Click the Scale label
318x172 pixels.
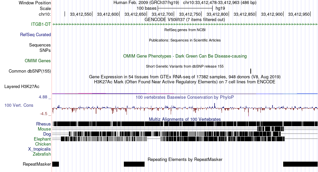coord(45,8)
